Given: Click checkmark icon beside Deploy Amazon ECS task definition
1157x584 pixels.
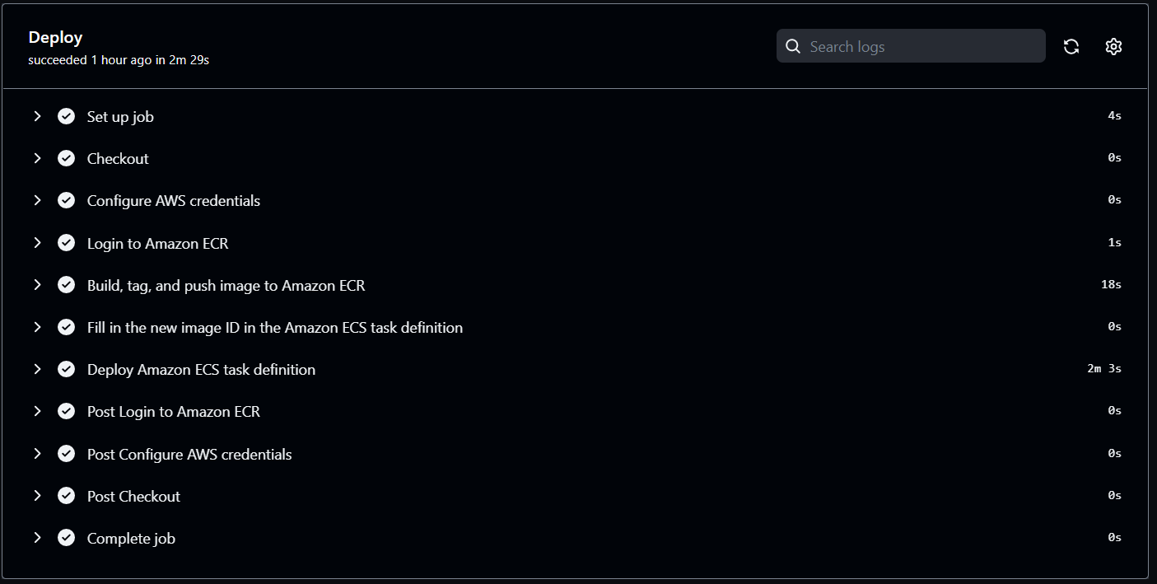Looking at the screenshot, I should (67, 369).
